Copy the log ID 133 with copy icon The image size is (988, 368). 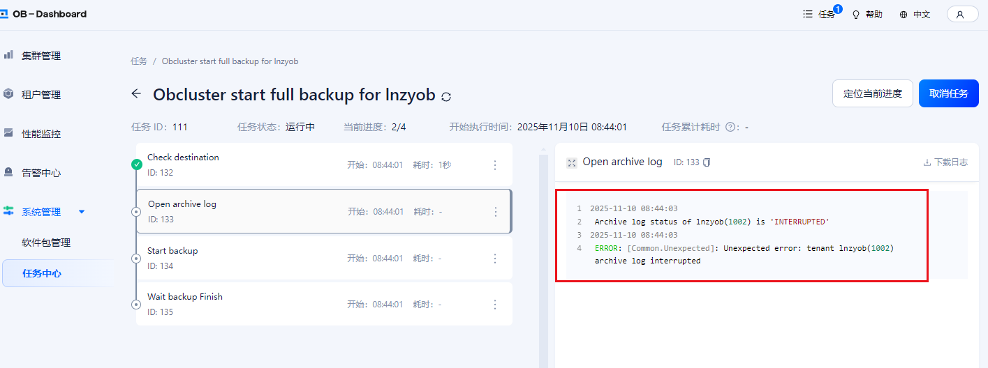tap(707, 162)
